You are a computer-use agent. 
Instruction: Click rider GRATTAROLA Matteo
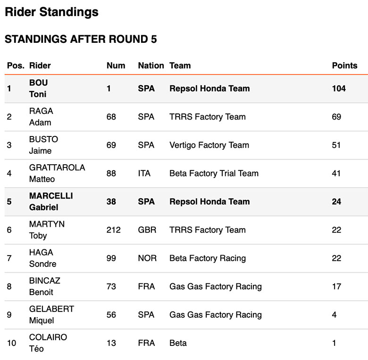[57, 173]
